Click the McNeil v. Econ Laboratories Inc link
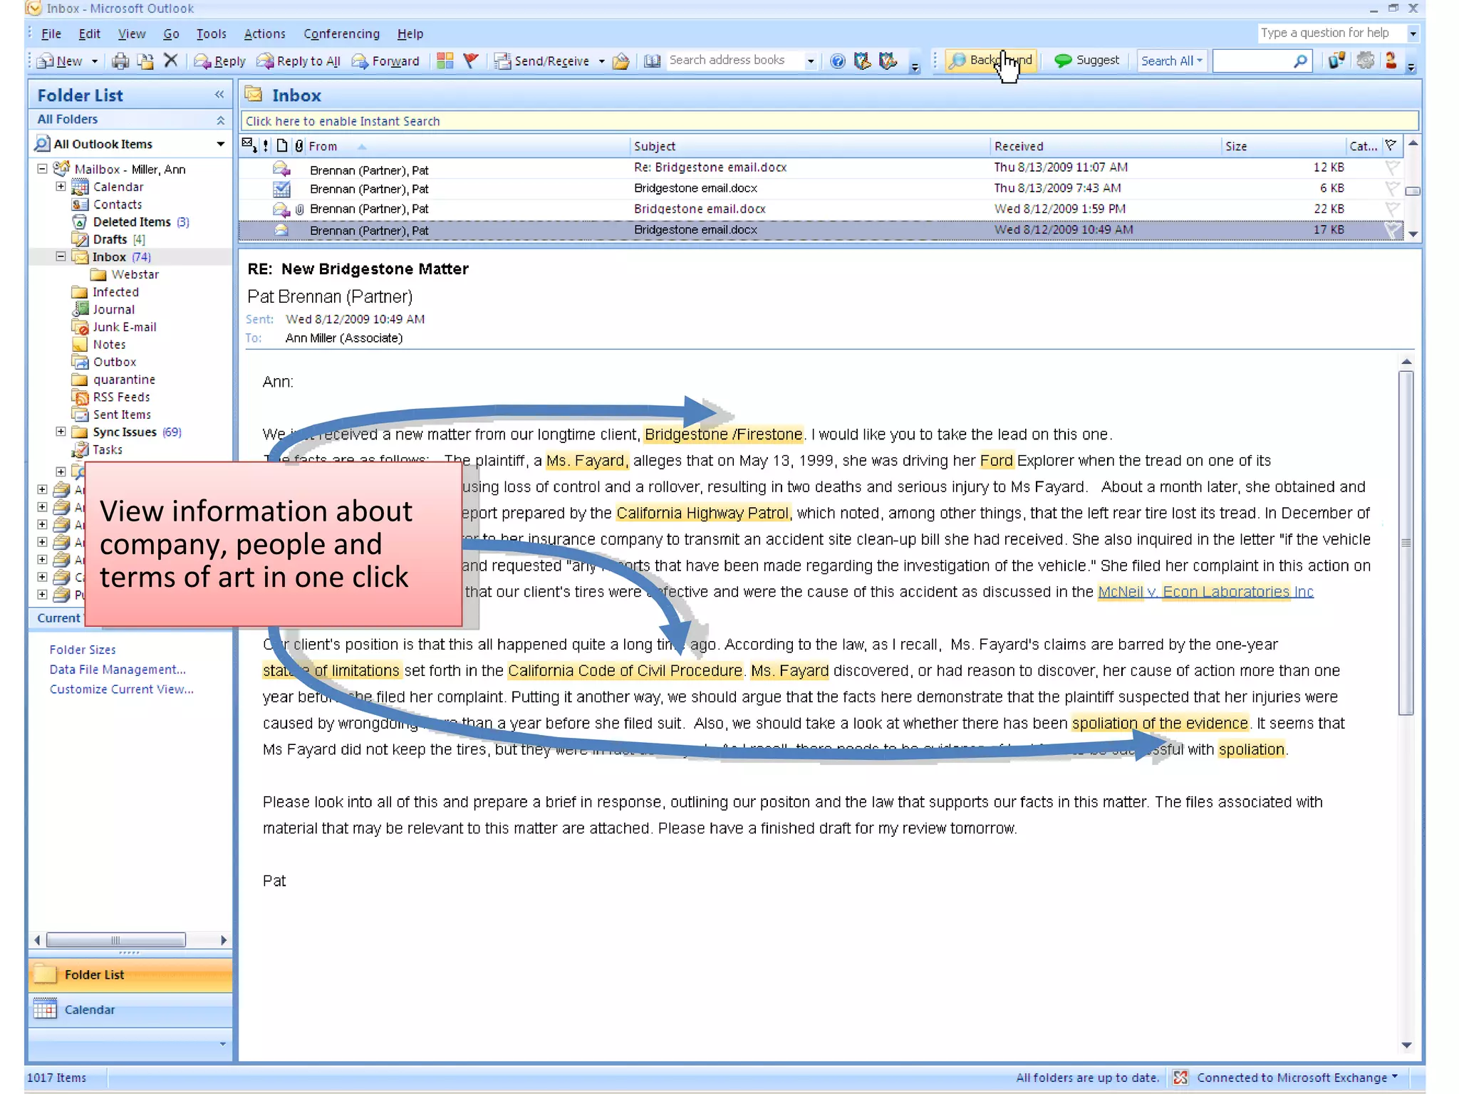The height and width of the screenshot is (1094, 1459). (x=1205, y=592)
